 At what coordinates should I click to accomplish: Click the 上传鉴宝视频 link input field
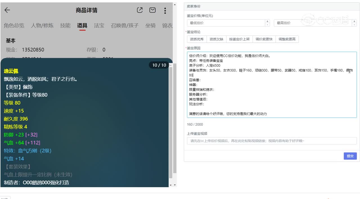click(x=271, y=141)
